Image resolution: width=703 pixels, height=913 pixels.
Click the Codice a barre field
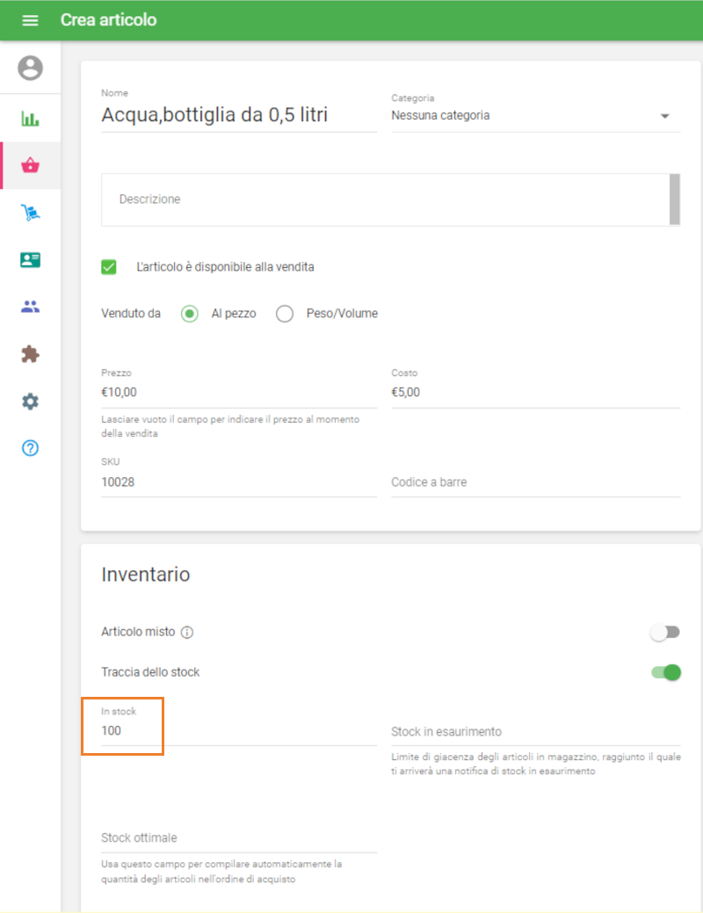pos(535,482)
